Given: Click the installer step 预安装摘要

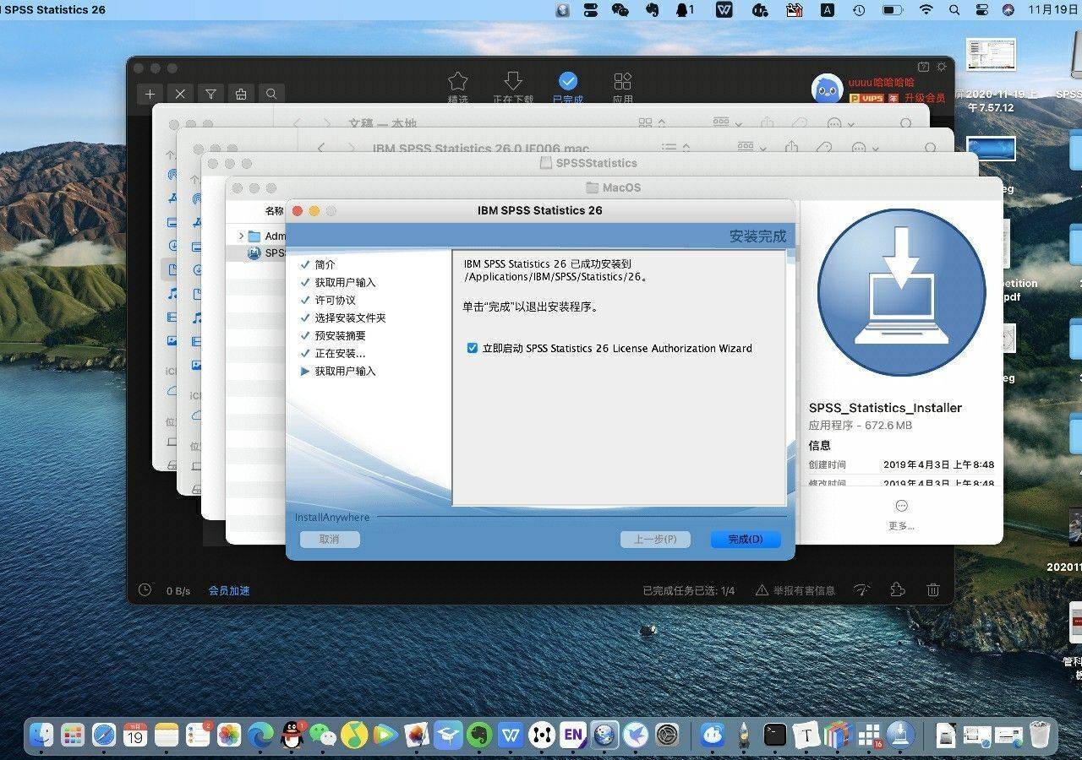Looking at the screenshot, I should 340,335.
